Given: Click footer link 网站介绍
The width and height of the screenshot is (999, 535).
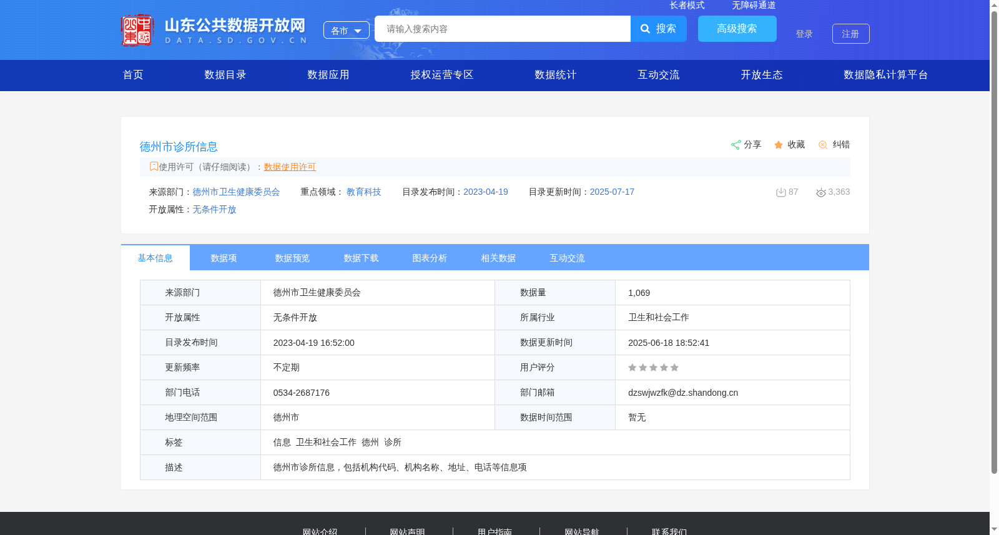Looking at the screenshot, I should pos(320,531).
